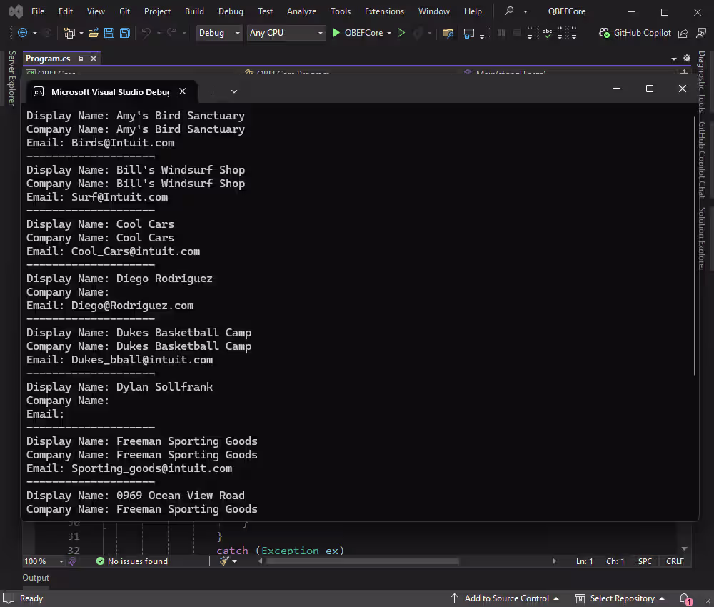
Task: Click the debug console vertical scrollbar
Action: [695, 246]
